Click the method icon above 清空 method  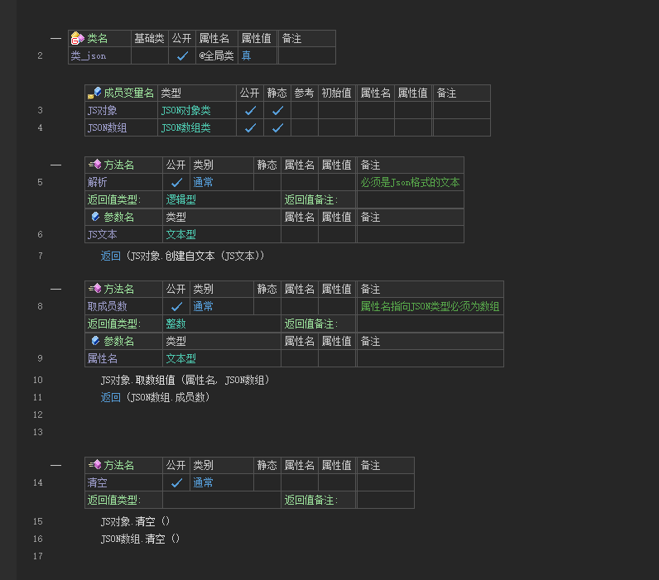point(94,465)
